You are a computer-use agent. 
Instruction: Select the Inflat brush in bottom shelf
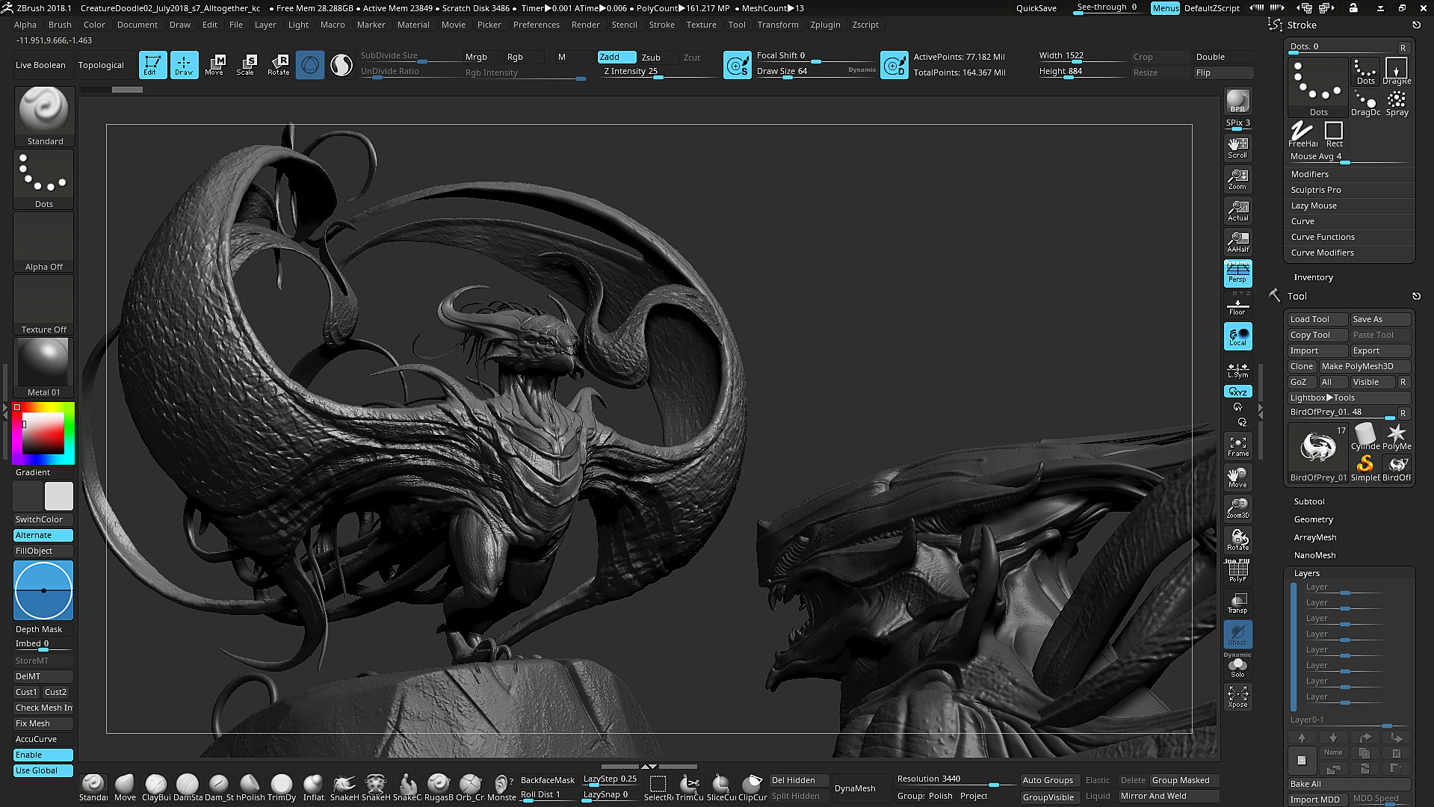(313, 788)
